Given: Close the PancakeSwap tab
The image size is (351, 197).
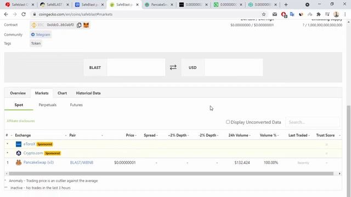Looking at the screenshot, I should tap(172, 4).
